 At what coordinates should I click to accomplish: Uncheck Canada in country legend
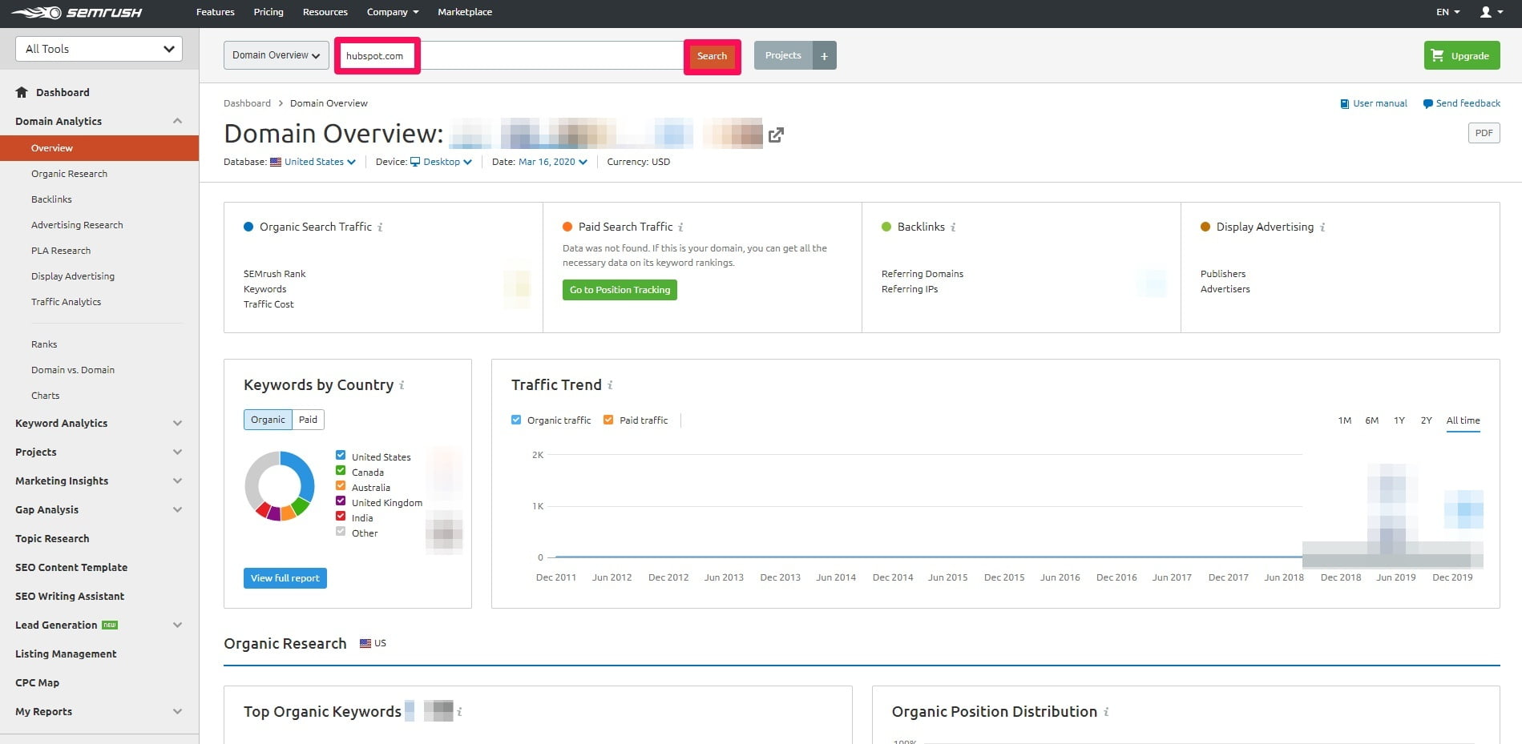point(341,470)
